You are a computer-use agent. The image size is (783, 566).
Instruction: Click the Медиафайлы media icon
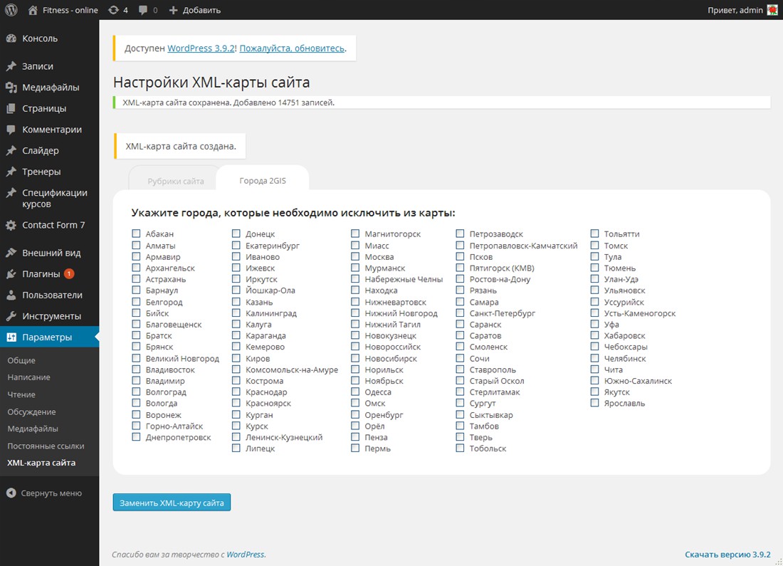(11, 88)
